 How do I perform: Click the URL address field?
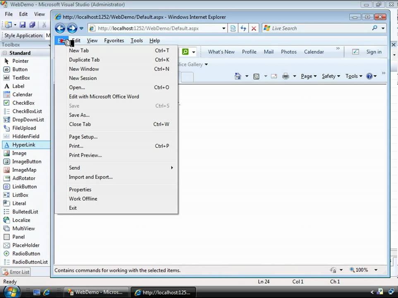[155, 28]
